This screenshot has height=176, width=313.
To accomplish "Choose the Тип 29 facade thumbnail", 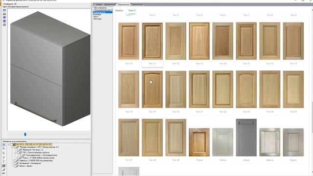I will pyautogui.click(x=176, y=137).
